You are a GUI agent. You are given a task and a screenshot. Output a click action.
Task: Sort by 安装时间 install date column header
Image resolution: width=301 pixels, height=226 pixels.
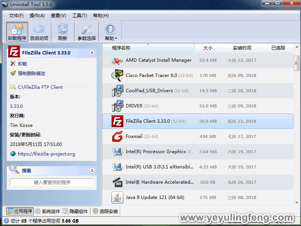pyautogui.click(x=242, y=48)
